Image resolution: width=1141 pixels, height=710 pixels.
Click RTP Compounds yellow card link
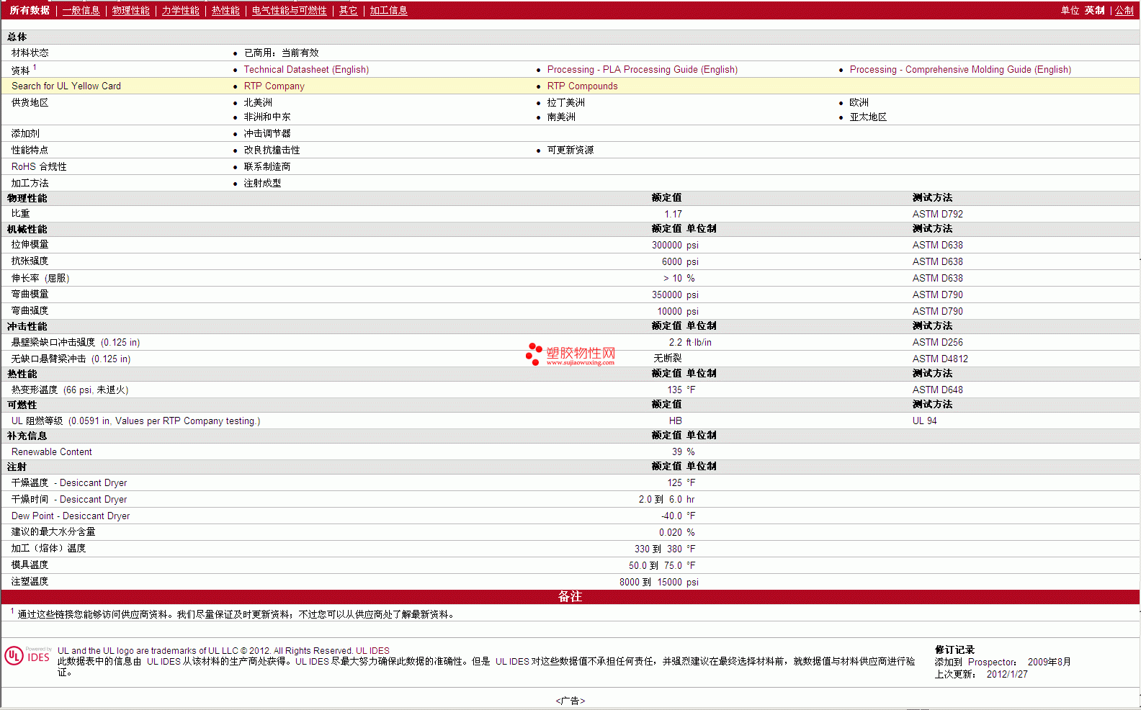[582, 86]
